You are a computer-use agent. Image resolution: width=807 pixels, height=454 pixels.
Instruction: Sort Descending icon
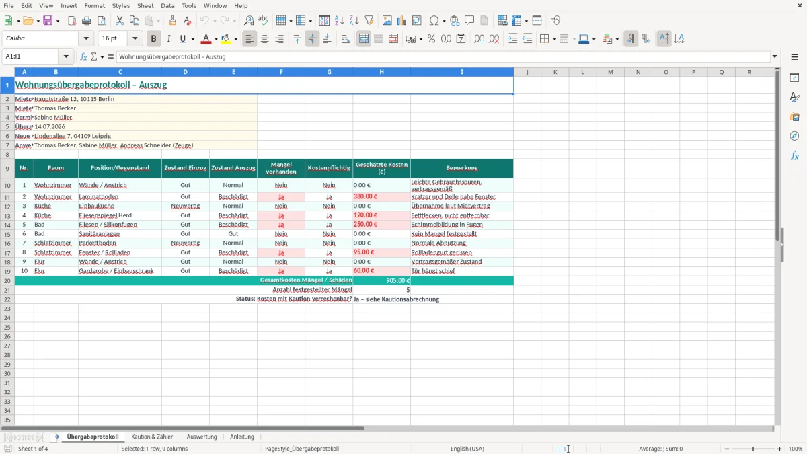coord(354,21)
